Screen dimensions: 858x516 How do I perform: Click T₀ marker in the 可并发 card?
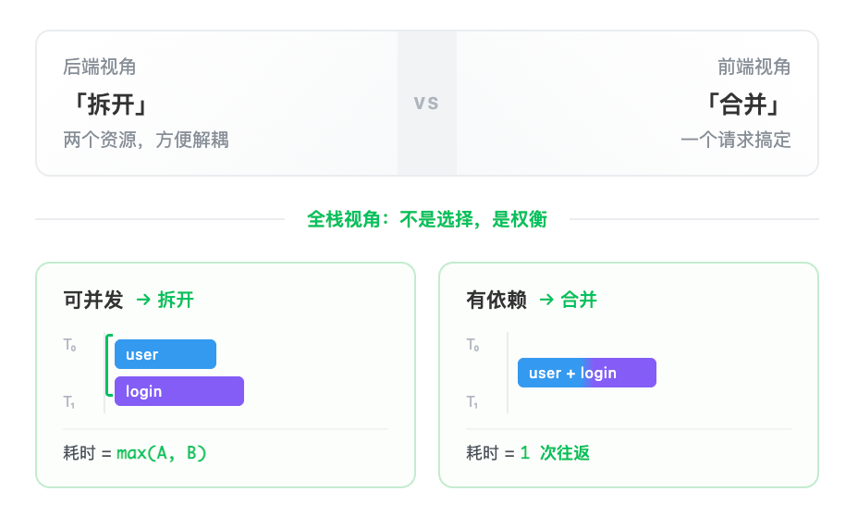70,345
